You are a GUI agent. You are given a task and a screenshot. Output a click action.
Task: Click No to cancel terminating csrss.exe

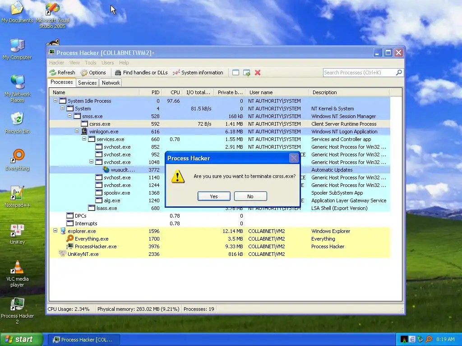tap(250, 196)
